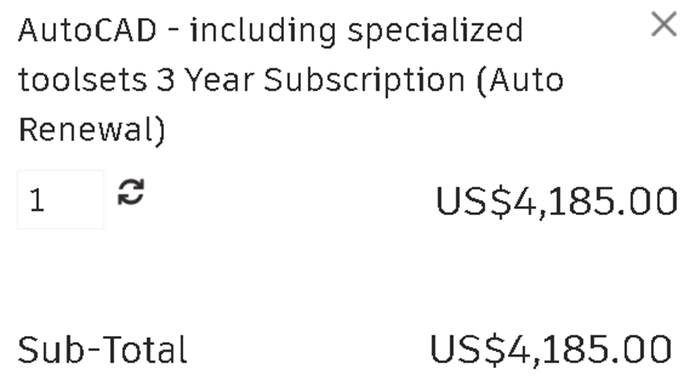
Task: Click the Sub-Total label
Action: click(x=102, y=350)
